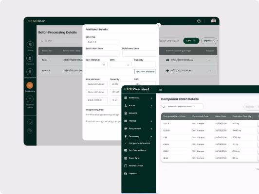The height and width of the screenshot is (194, 259).
Task: Click Add Raw Material button
Action: tap(145, 72)
